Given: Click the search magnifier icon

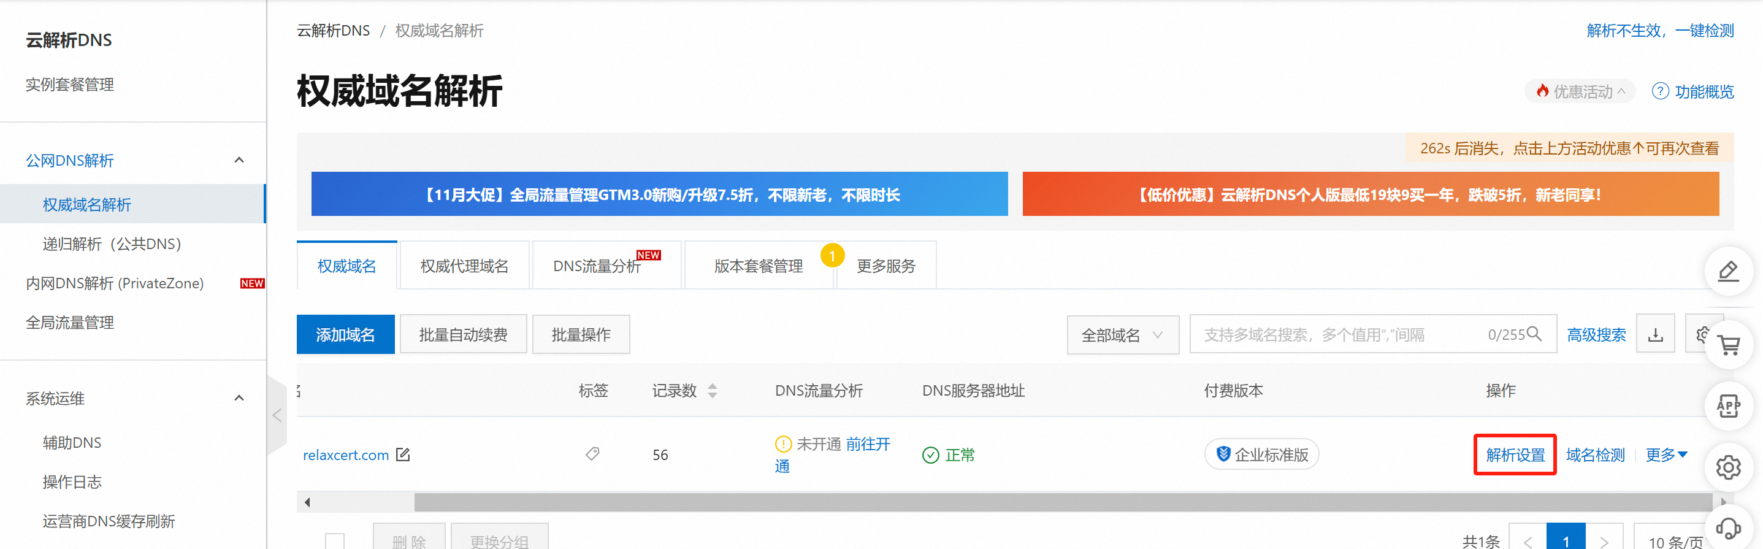Looking at the screenshot, I should pos(1534,334).
